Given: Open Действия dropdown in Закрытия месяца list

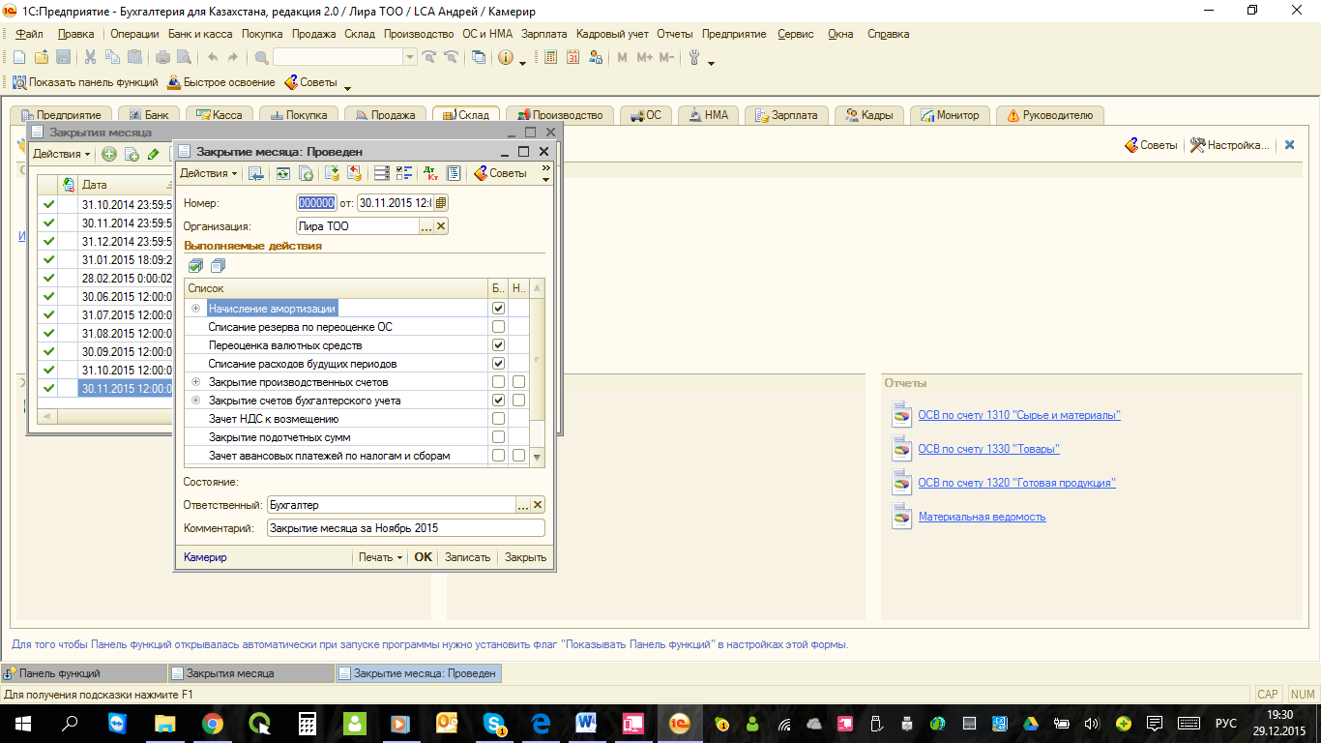Looking at the screenshot, I should click(x=62, y=154).
